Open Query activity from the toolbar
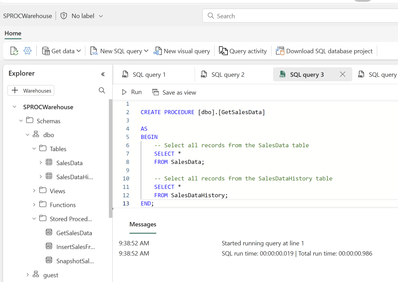The height and width of the screenshot is (282, 398). 243,51
